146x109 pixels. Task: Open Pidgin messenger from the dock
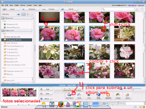point(68,104)
